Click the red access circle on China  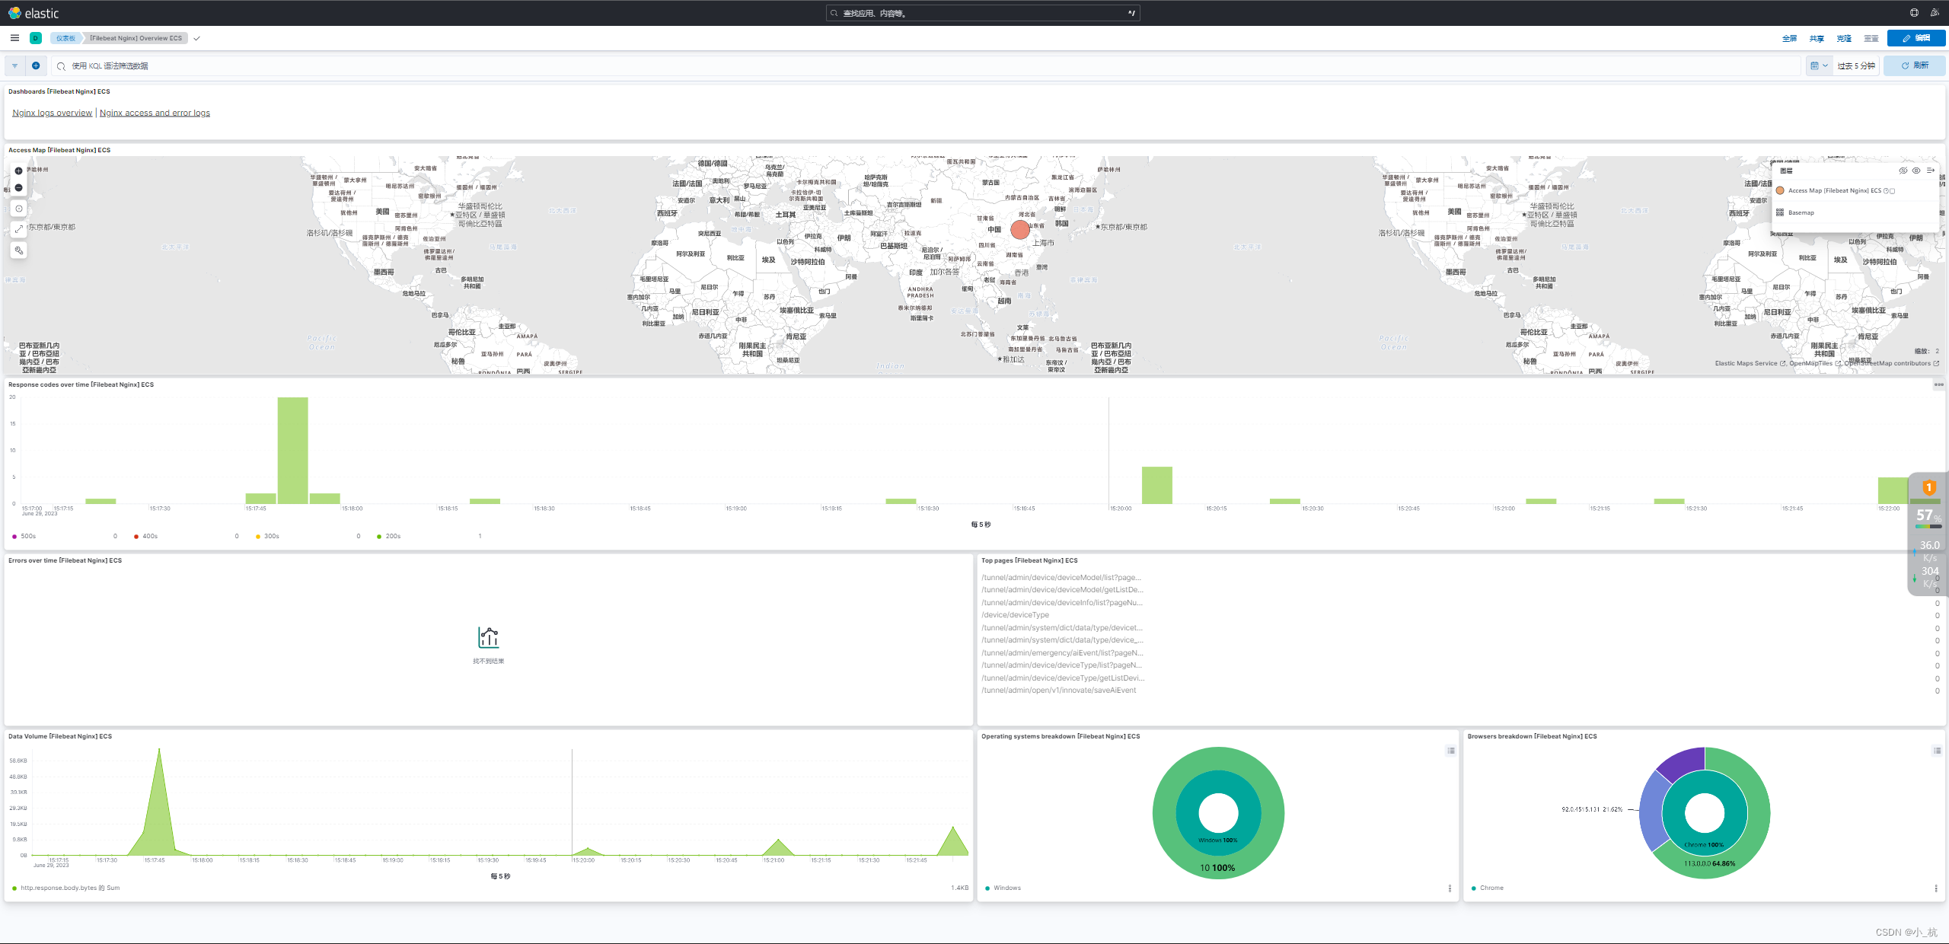(1020, 229)
